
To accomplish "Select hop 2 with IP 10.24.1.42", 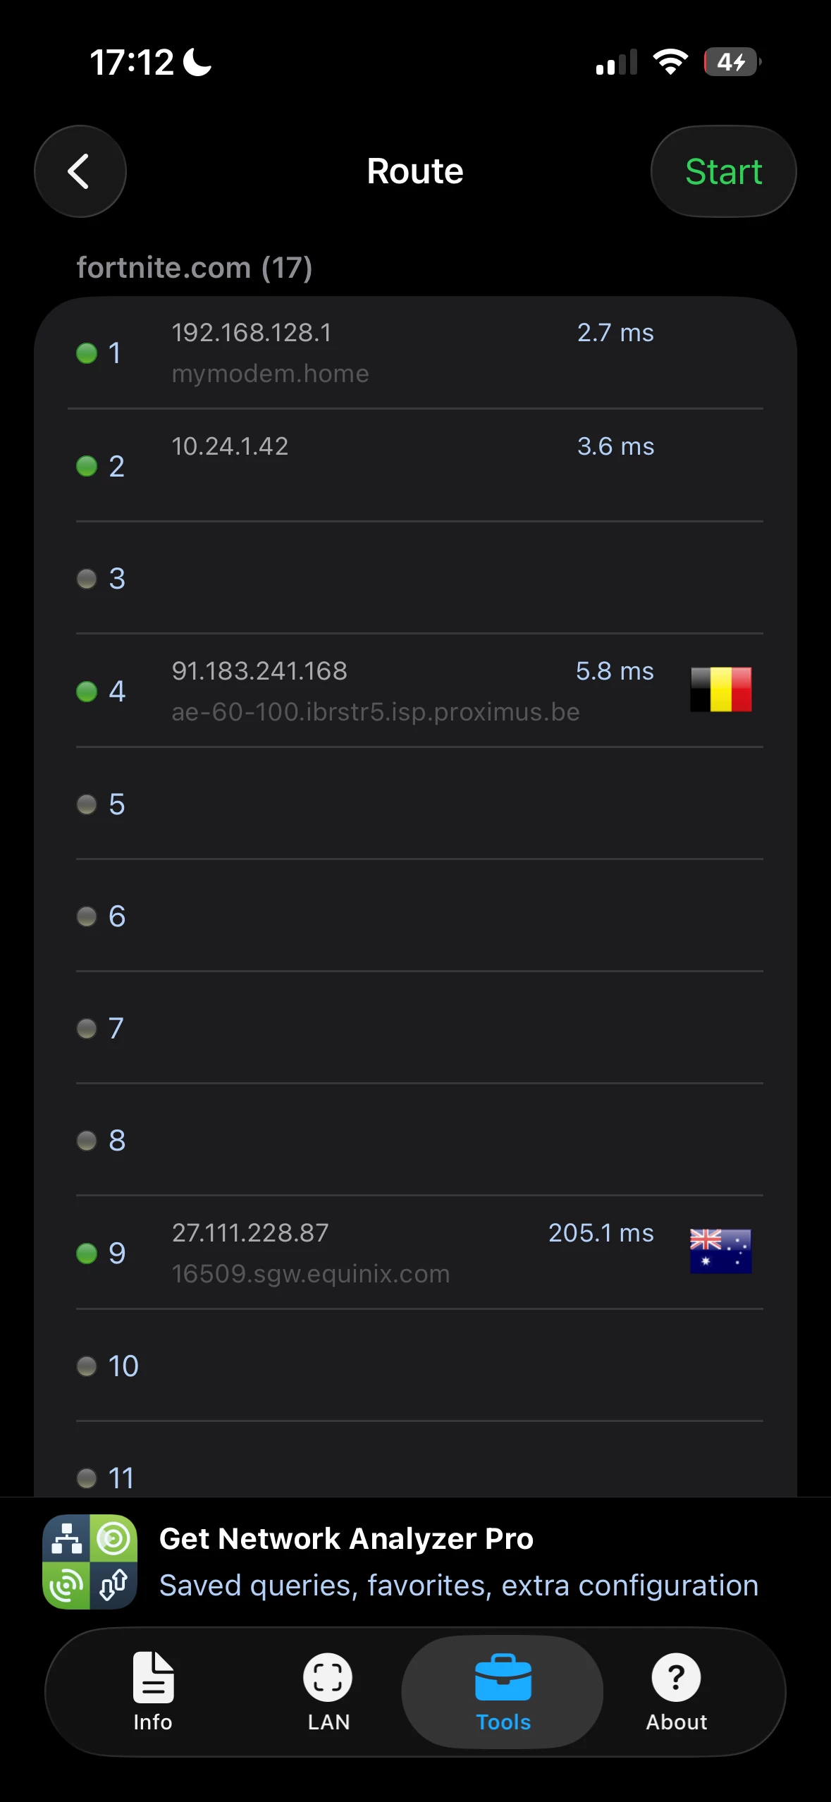I will pyautogui.click(x=415, y=465).
